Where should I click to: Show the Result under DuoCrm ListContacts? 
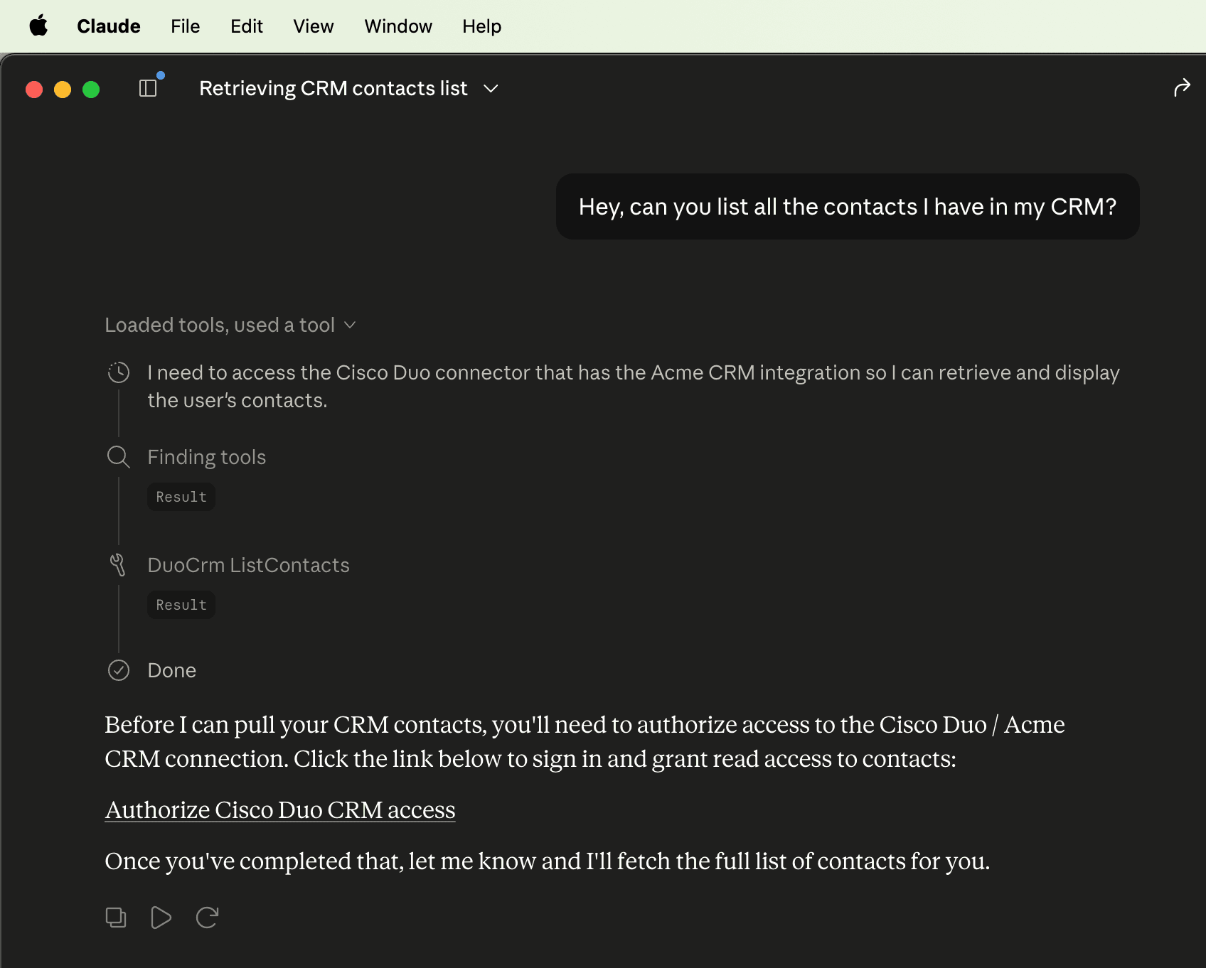point(181,605)
